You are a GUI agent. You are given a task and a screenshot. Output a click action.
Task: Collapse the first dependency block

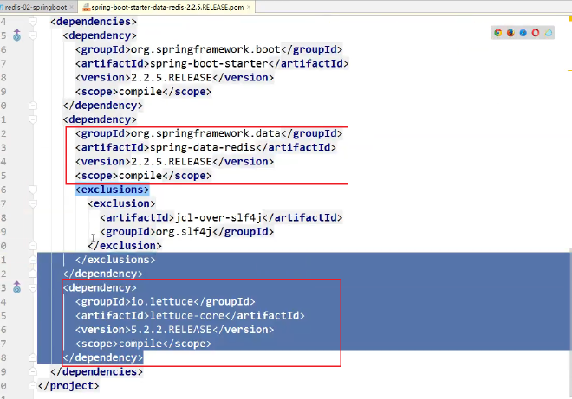(x=33, y=35)
